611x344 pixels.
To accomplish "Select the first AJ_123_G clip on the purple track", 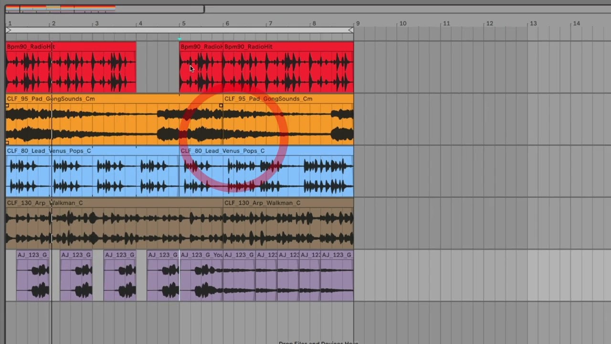I will point(33,276).
